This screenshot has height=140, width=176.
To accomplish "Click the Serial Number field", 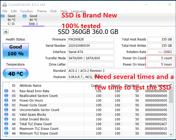I will point(91,46).
